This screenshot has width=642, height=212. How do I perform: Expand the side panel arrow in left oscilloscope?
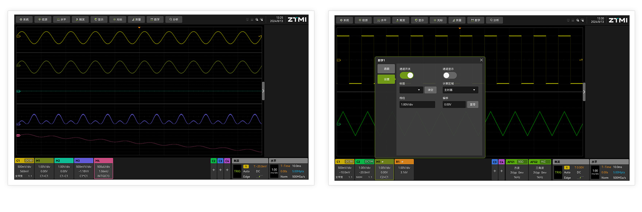tap(263, 91)
